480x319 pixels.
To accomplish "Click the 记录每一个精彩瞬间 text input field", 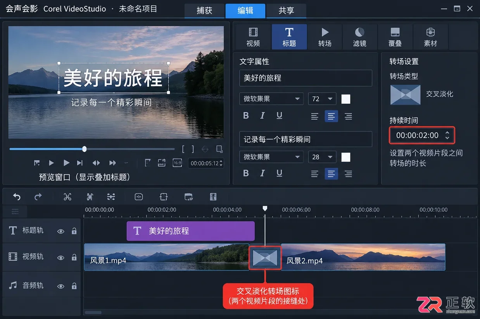I will click(x=306, y=139).
